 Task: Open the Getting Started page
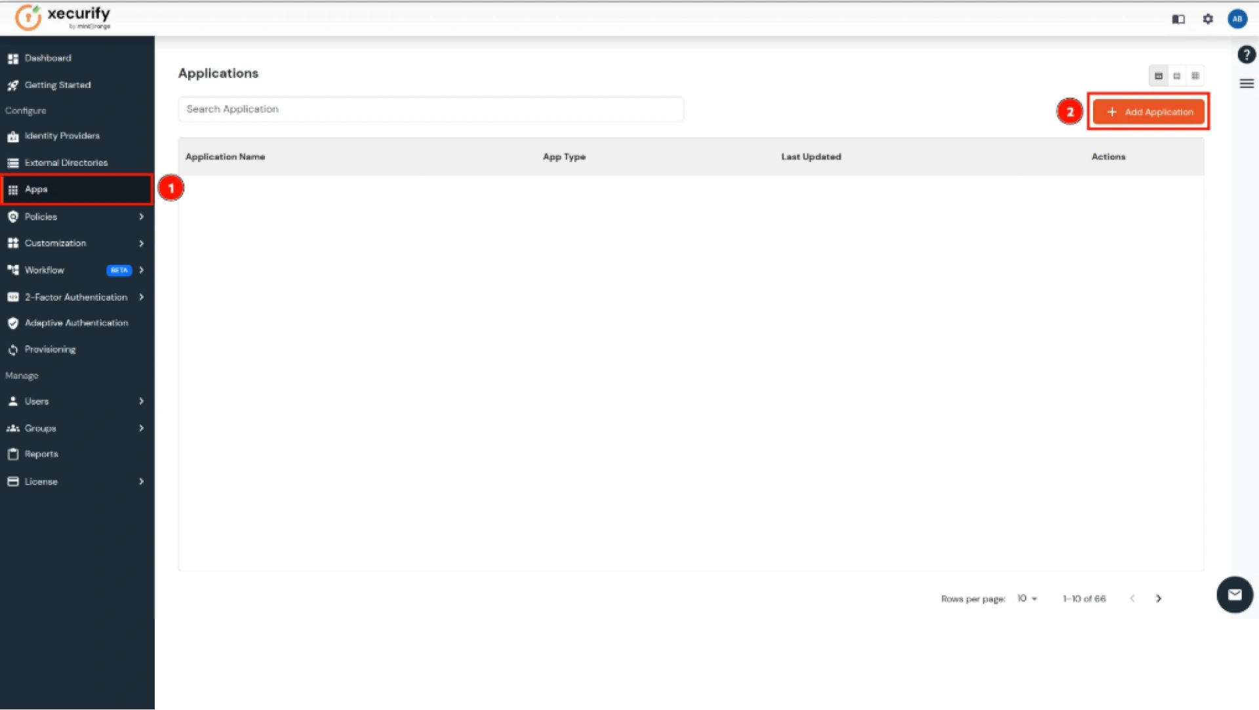pos(56,85)
